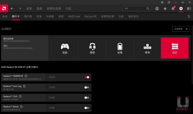193x114 pixels.
Task: Click the AMD Radeon RX 6700 XT heading
Action: [20, 67]
